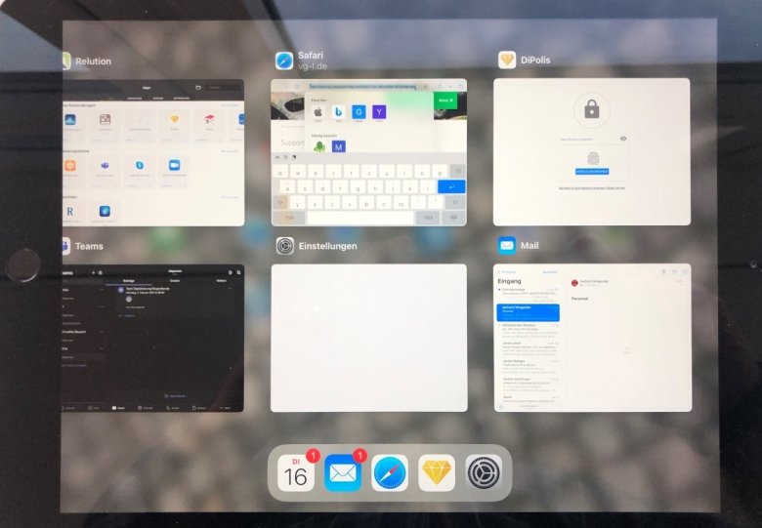Tap the Mail envelope icon beside its title
762x528 pixels.
(507, 245)
